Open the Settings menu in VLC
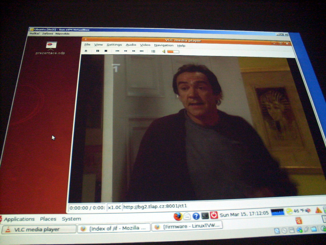This screenshot has width=326, height=245. pyautogui.click(x=114, y=45)
